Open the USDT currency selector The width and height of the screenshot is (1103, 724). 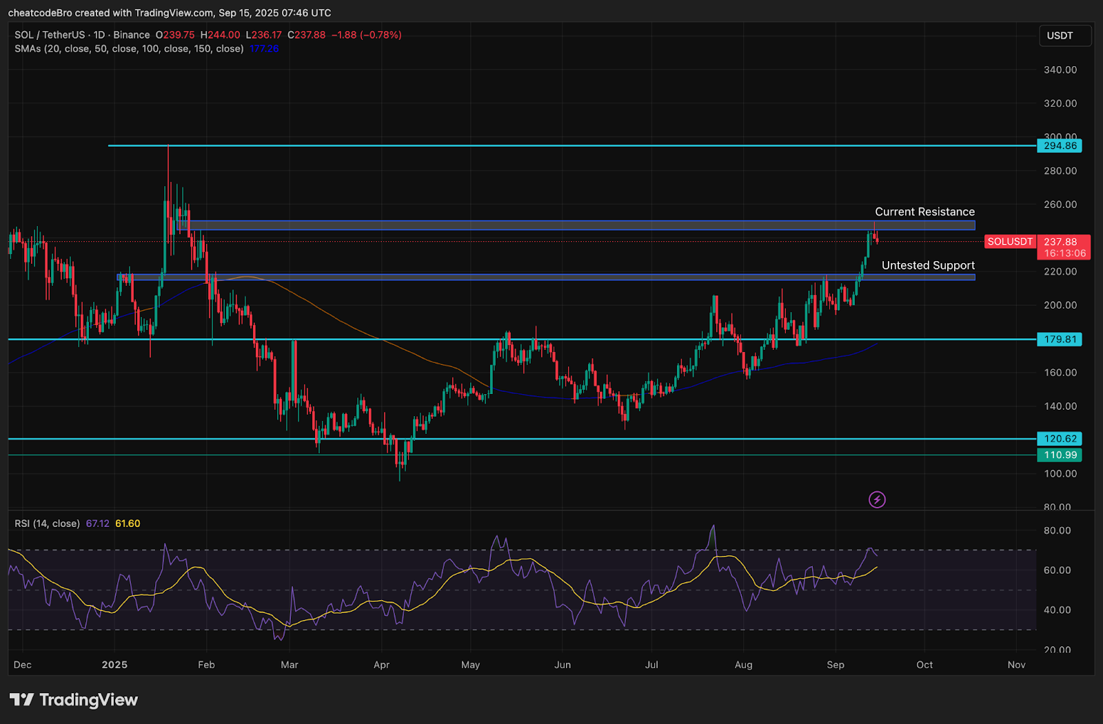coord(1064,35)
